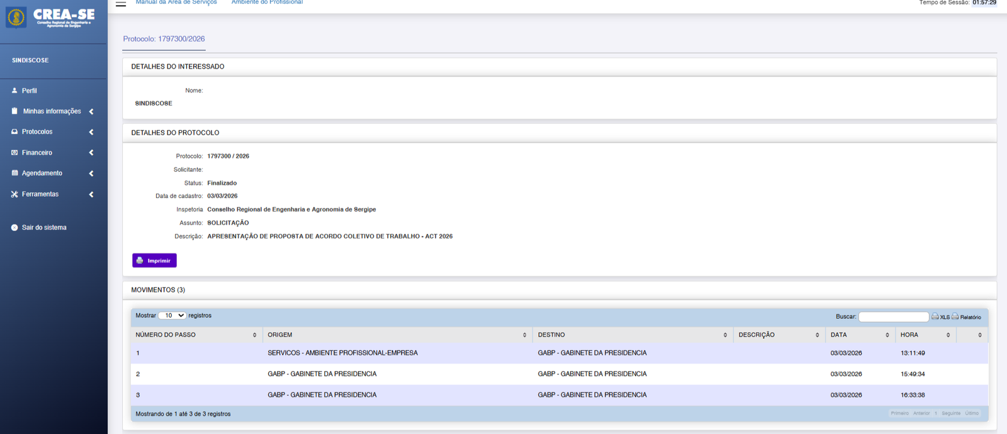Open Ambiente do Profissional menu link
Screen dimensions: 1007x434
point(267,3)
